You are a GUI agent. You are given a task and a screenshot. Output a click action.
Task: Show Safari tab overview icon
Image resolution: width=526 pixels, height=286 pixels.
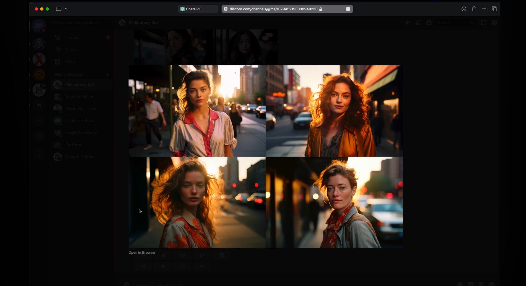tap(494, 9)
